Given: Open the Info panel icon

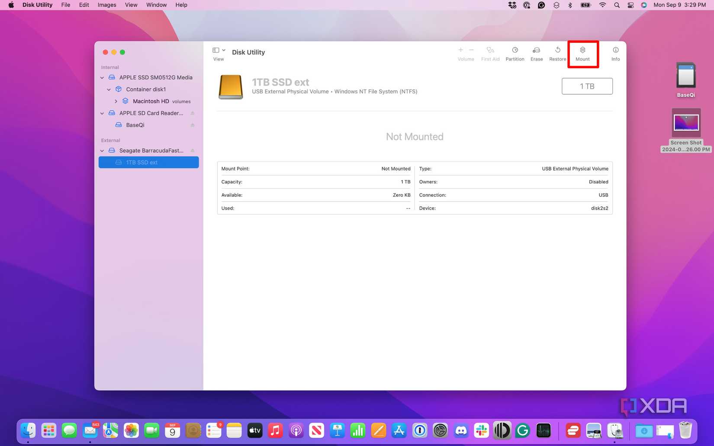Looking at the screenshot, I should pyautogui.click(x=615, y=50).
